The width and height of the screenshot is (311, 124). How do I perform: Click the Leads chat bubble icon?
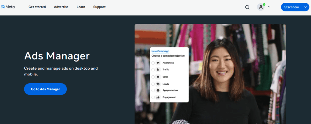[158, 84]
